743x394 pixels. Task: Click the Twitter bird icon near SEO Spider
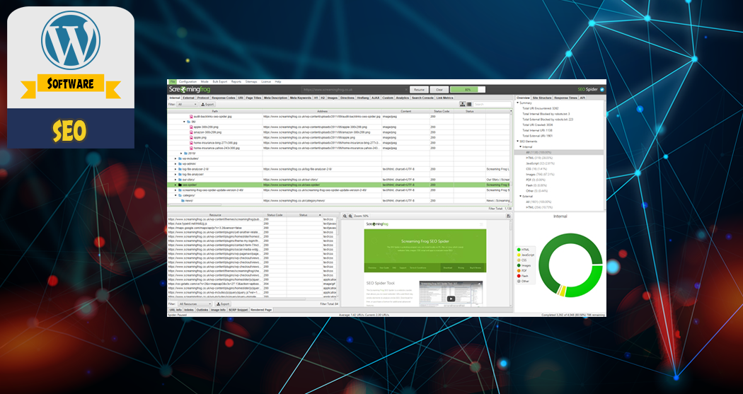[602, 90]
